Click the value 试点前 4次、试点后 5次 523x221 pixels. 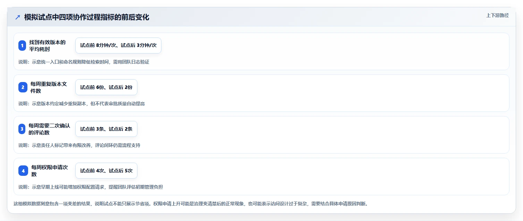pos(106,171)
